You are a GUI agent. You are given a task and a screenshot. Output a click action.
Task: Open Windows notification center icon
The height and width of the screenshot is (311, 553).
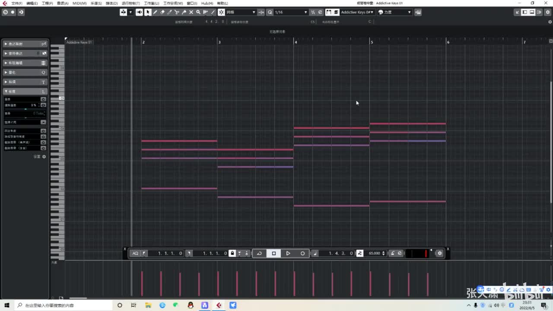[x=544, y=305]
